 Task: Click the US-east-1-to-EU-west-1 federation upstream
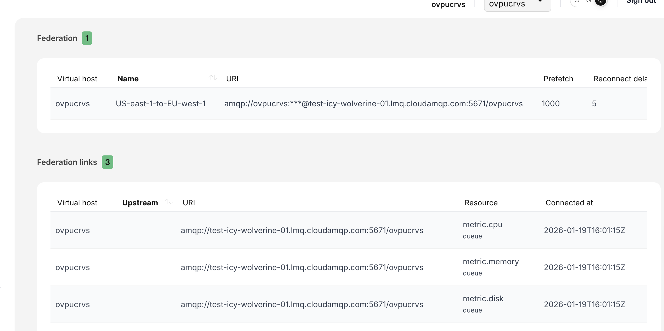click(161, 104)
